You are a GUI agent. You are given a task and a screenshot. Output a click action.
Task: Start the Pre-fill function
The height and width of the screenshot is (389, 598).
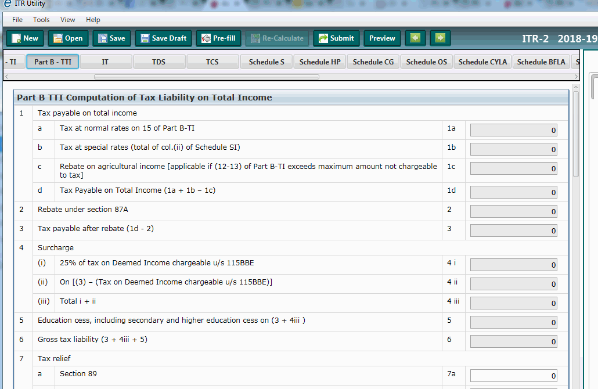pyautogui.click(x=218, y=38)
